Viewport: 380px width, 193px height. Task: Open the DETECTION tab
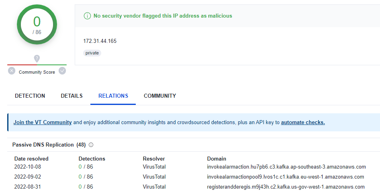[30, 96]
